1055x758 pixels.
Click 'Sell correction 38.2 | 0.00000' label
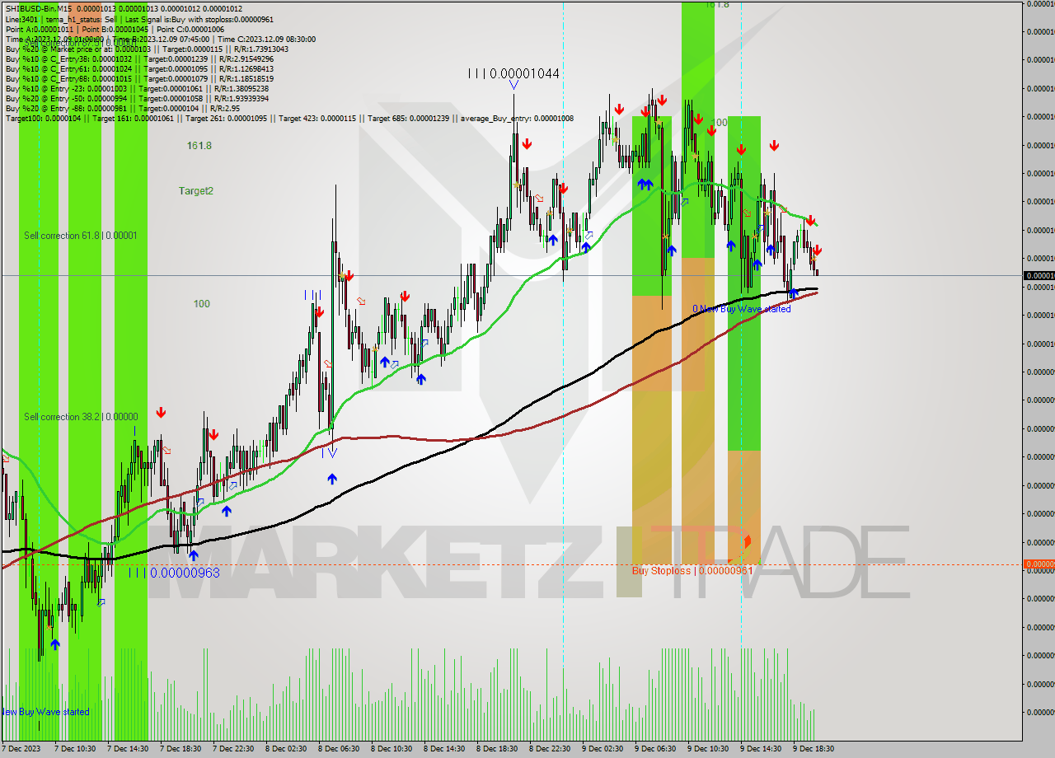point(81,417)
